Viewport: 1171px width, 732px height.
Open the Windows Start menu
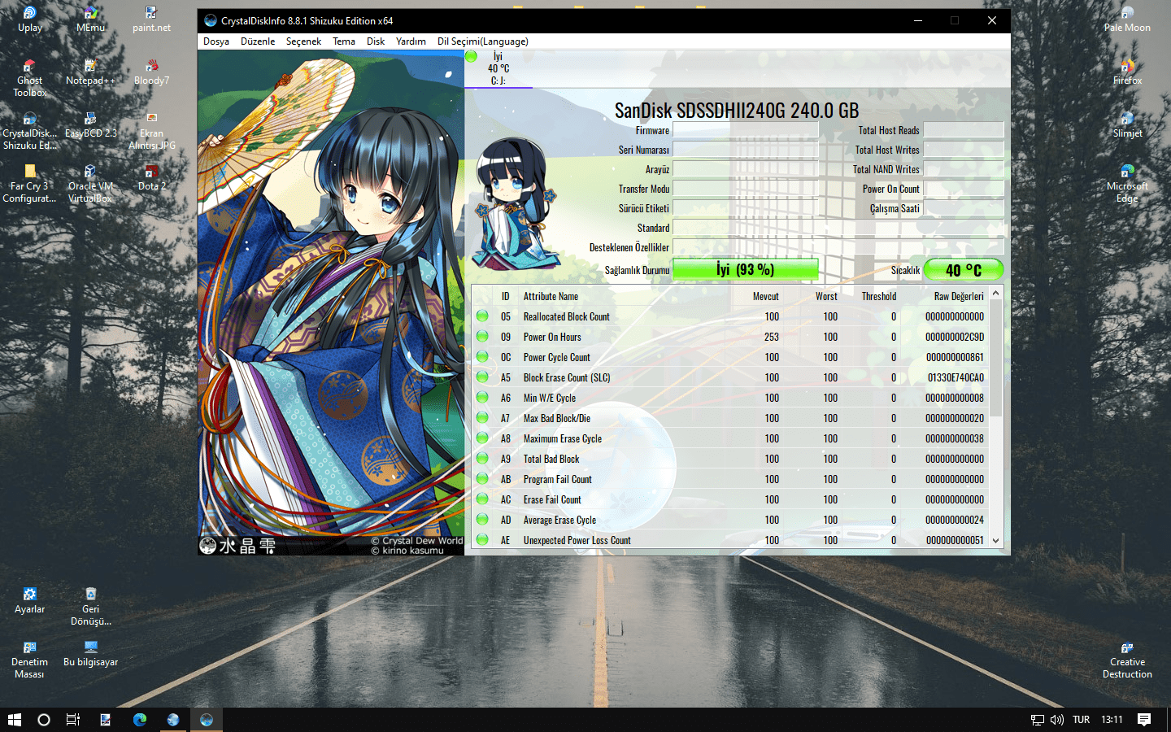pos(14,720)
